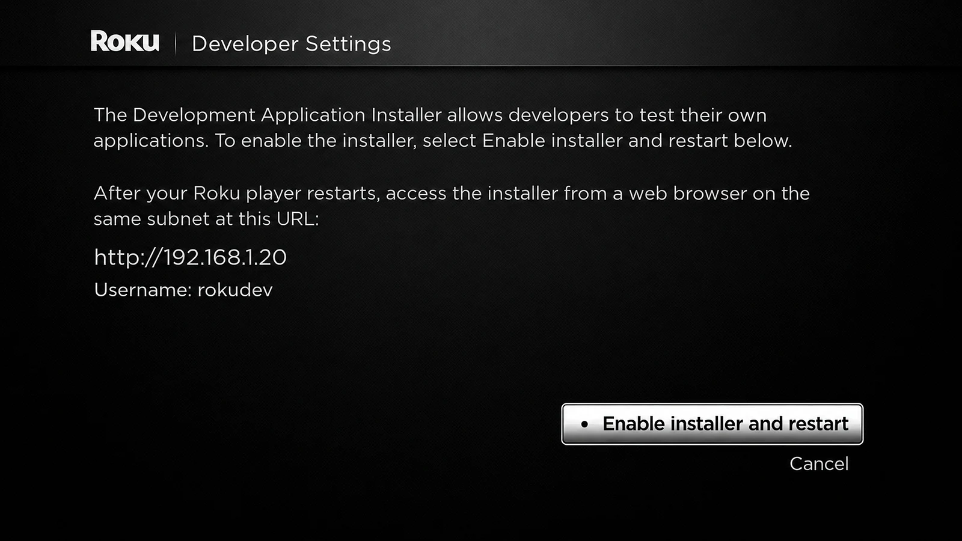The height and width of the screenshot is (541, 962).
Task: Click the paragraph starting 'After your Roku player restarts'
Action: [x=452, y=206]
